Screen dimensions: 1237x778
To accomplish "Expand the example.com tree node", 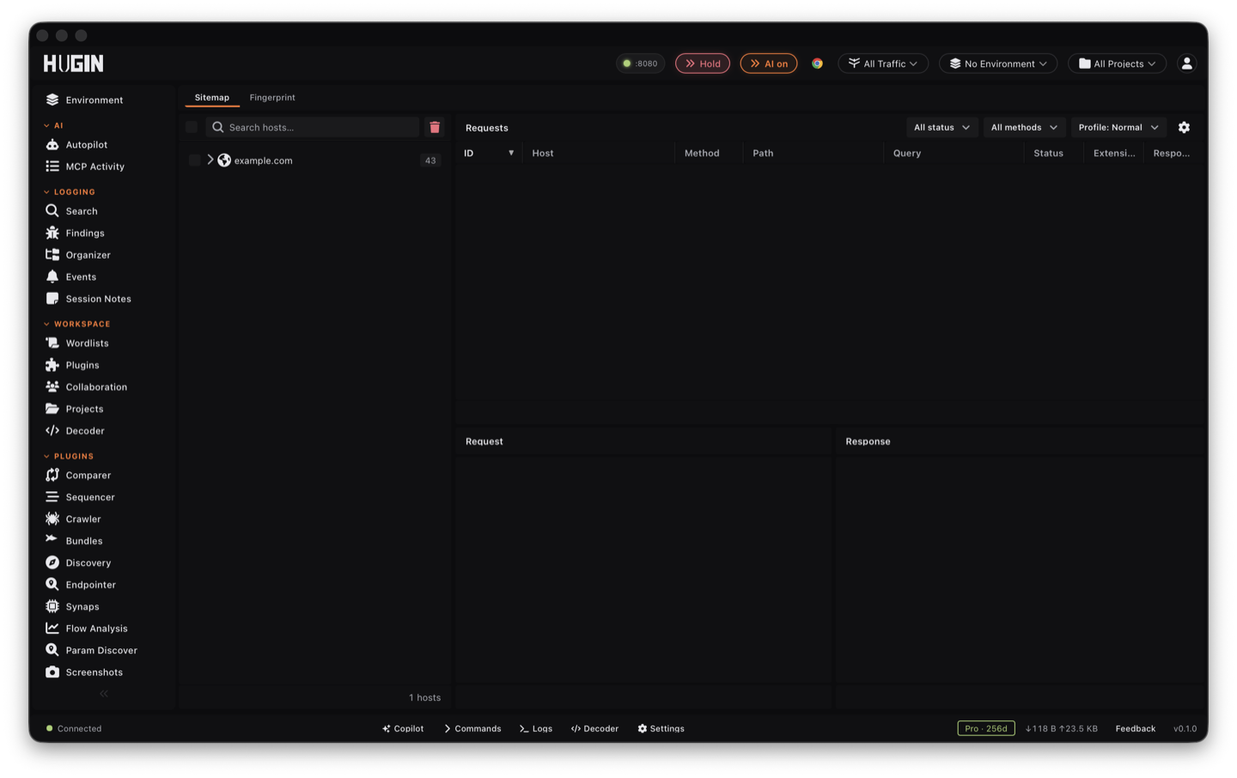I will [x=210, y=161].
